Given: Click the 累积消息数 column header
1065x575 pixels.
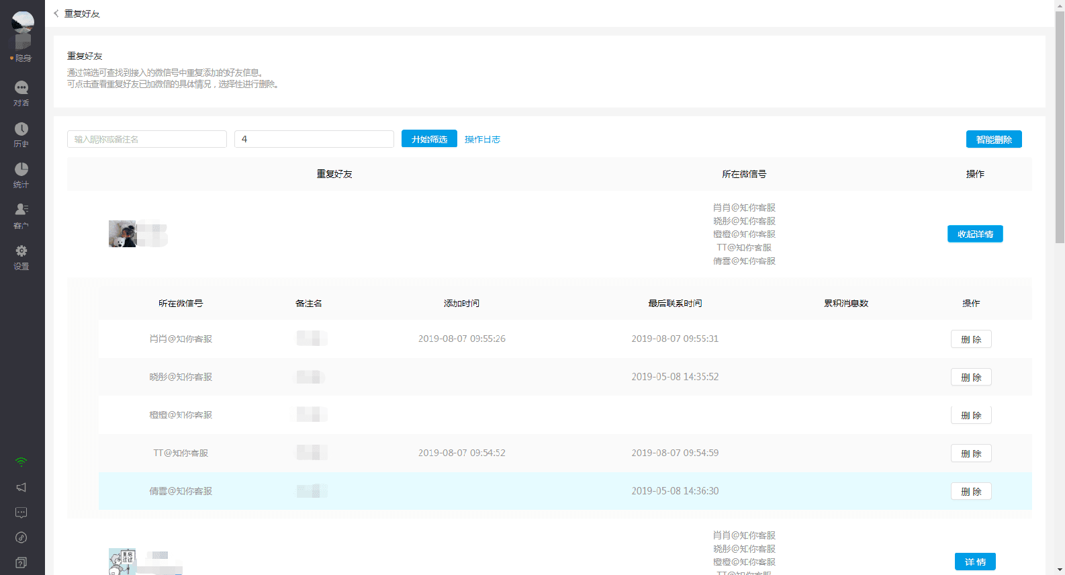Looking at the screenshot, I should [846, 303].
